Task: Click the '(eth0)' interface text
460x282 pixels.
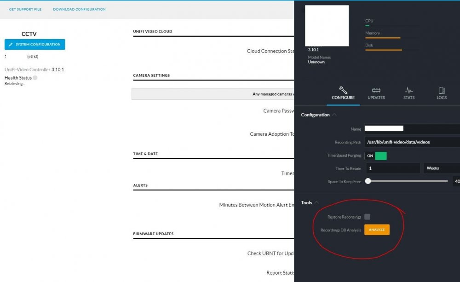Action: tap(33, 56)
